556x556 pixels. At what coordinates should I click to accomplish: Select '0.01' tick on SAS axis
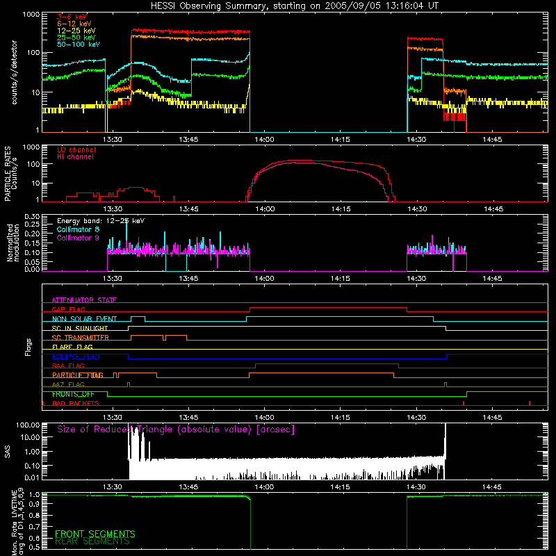(32, 477)
